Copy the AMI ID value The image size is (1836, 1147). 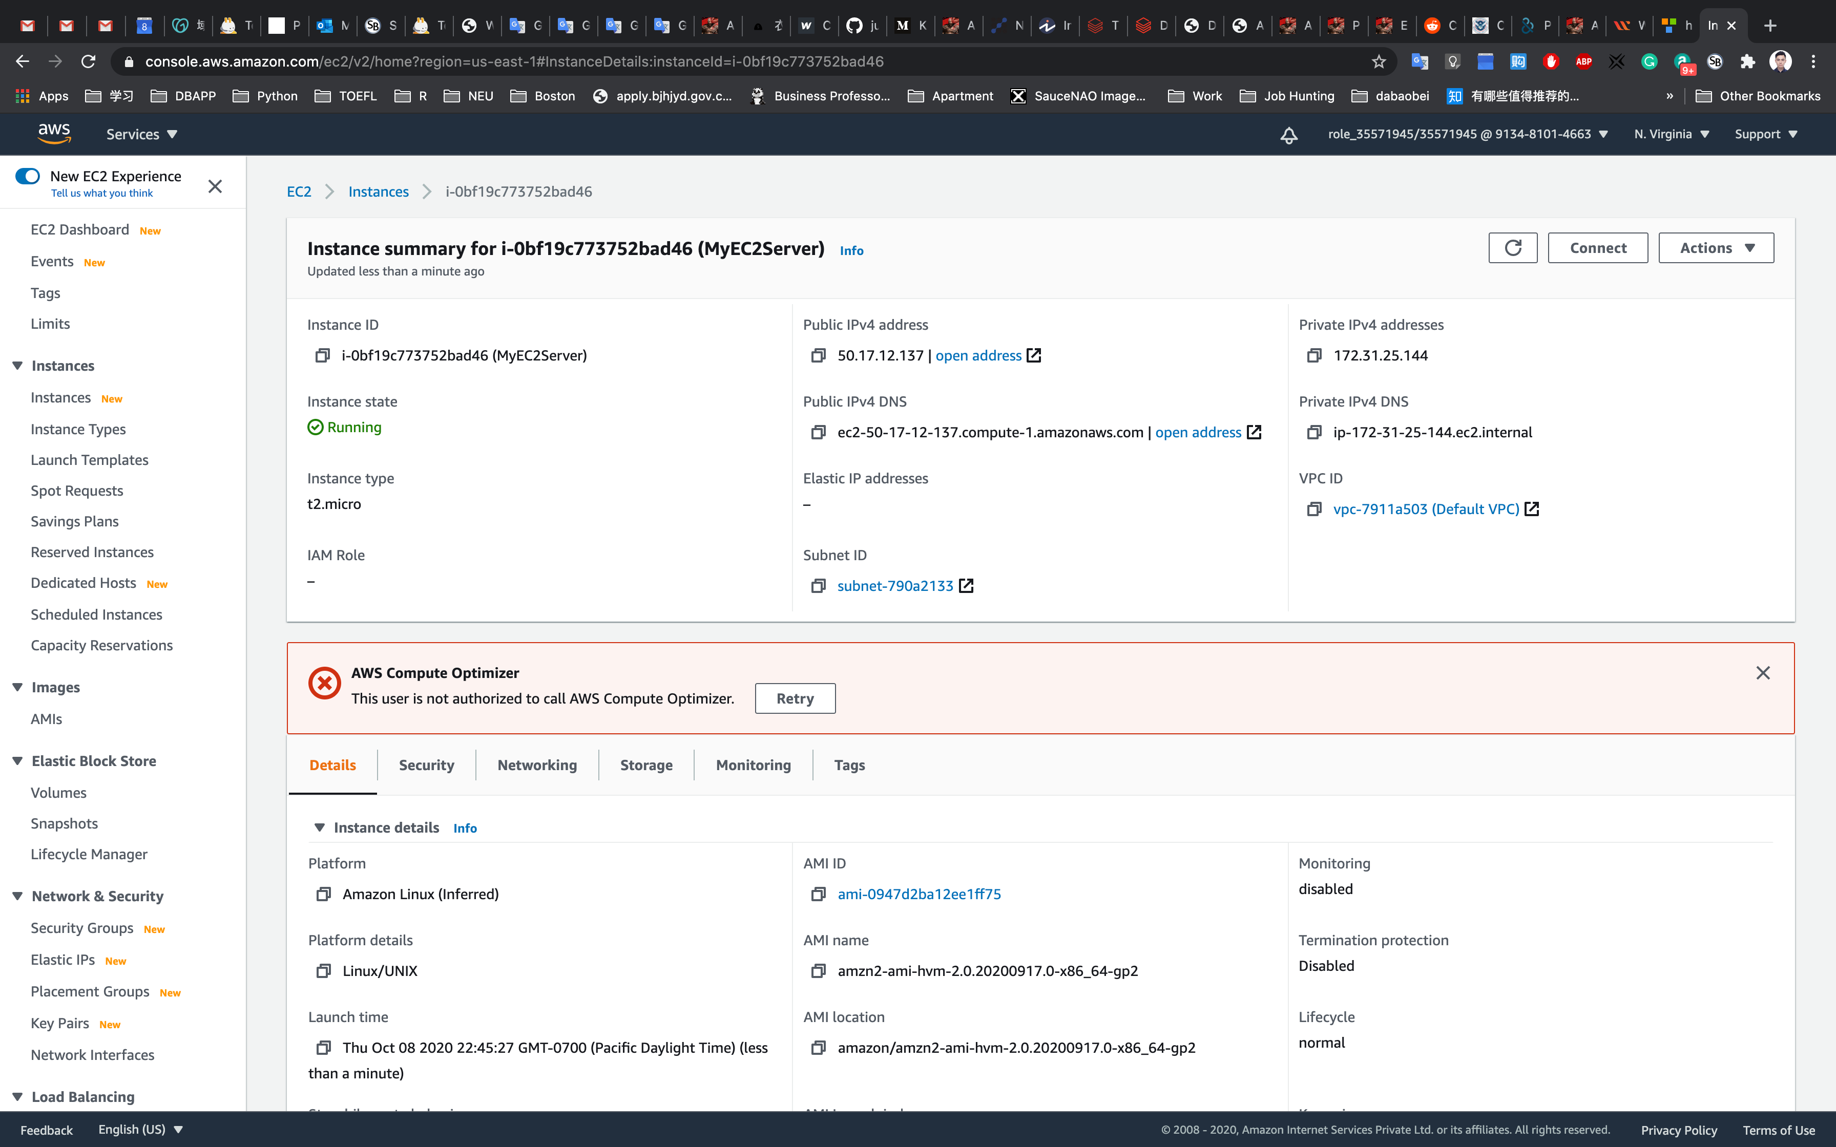click(x=818, y=895)
